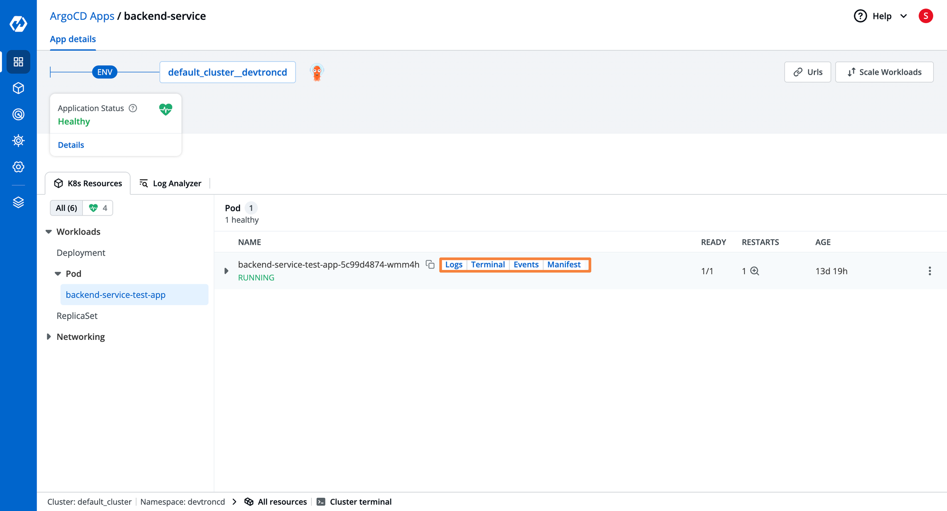Toggle pod row expand arrow
The height and width of the screenshot is (511, 947).
(226, 270)
